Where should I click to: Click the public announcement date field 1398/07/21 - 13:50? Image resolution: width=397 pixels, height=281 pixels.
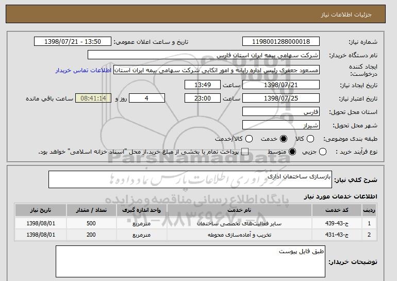tap(73, 42)
